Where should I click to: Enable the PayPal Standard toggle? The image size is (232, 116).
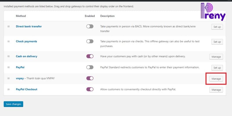[x=90, y=67]
